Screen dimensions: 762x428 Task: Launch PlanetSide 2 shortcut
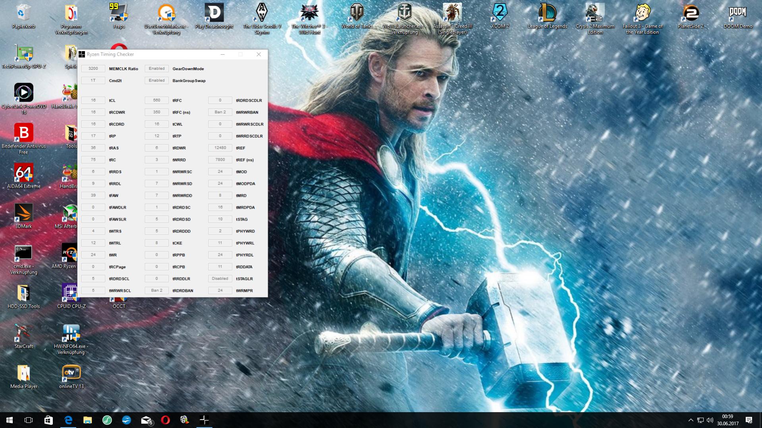point(690,17)
